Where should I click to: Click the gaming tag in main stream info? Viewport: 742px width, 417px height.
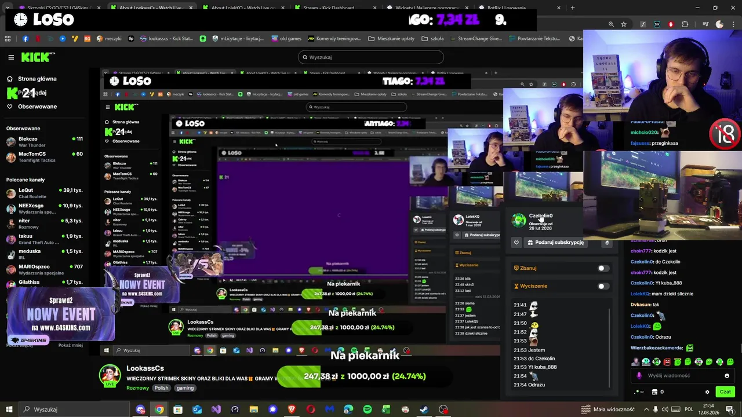pos(185,388)
